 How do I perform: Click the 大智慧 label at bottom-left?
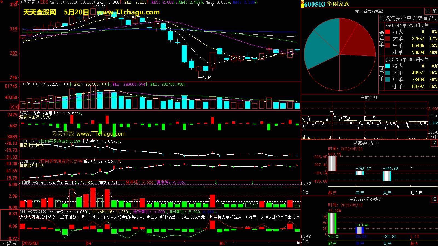click(8, 243)
